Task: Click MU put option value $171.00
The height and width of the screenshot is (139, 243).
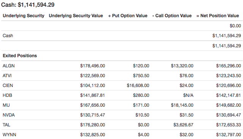Action: coord(141,105)
